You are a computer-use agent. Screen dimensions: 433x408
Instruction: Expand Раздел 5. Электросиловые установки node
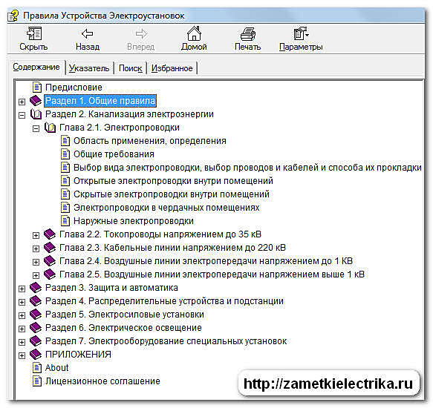click(x=22, y=315)
